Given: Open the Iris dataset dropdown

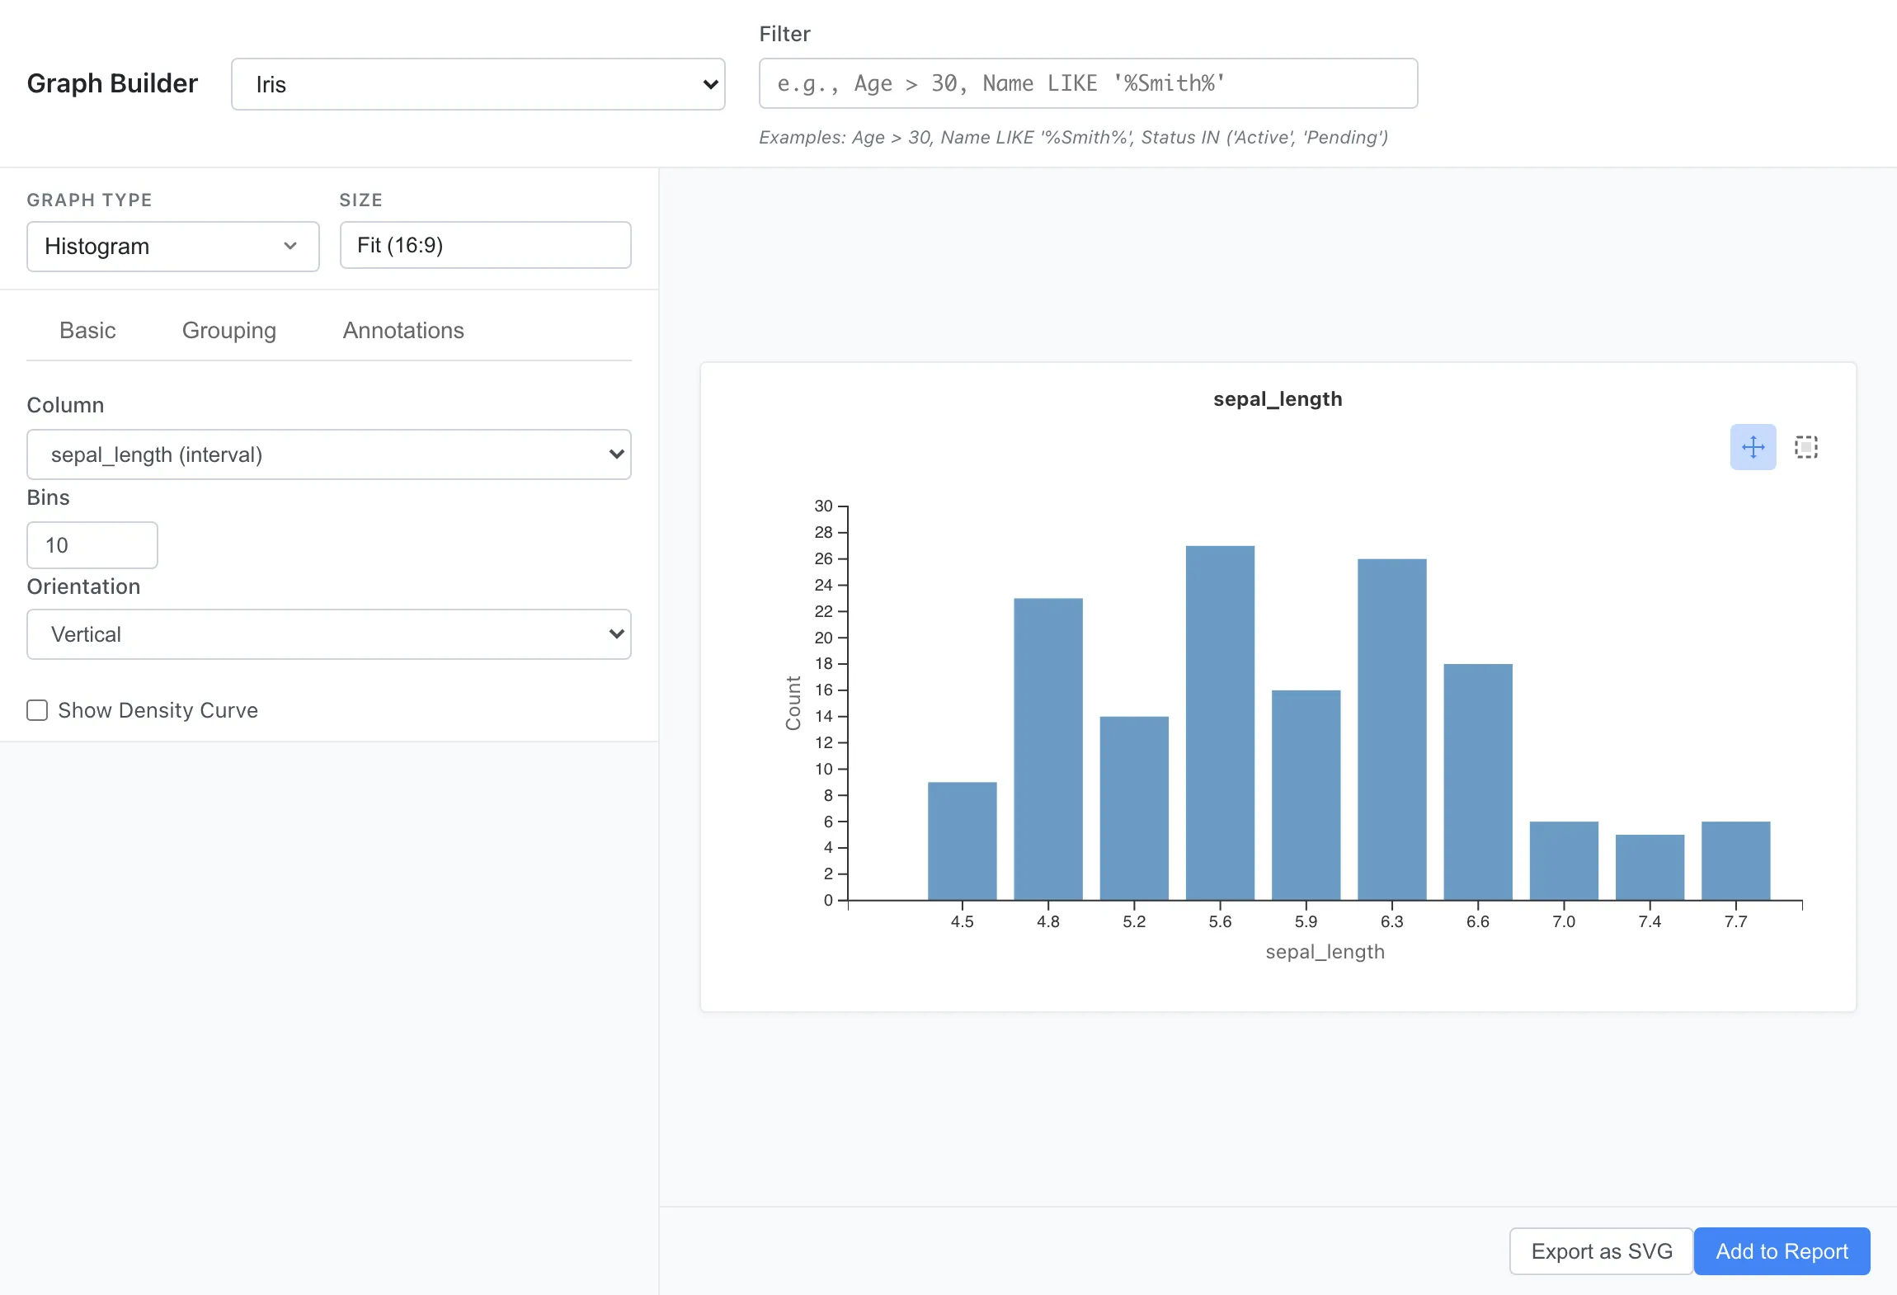Looking at the screenshot, I should click(478, 84).
